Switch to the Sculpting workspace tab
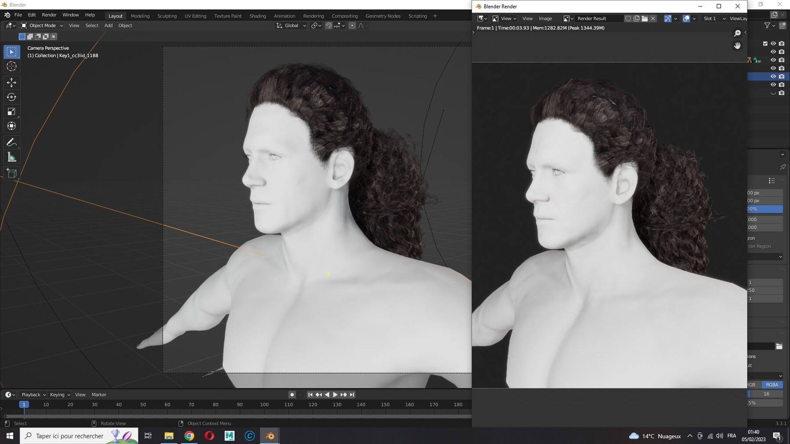The width and height of the screenshot is (790, 444). tap(167, 16)
